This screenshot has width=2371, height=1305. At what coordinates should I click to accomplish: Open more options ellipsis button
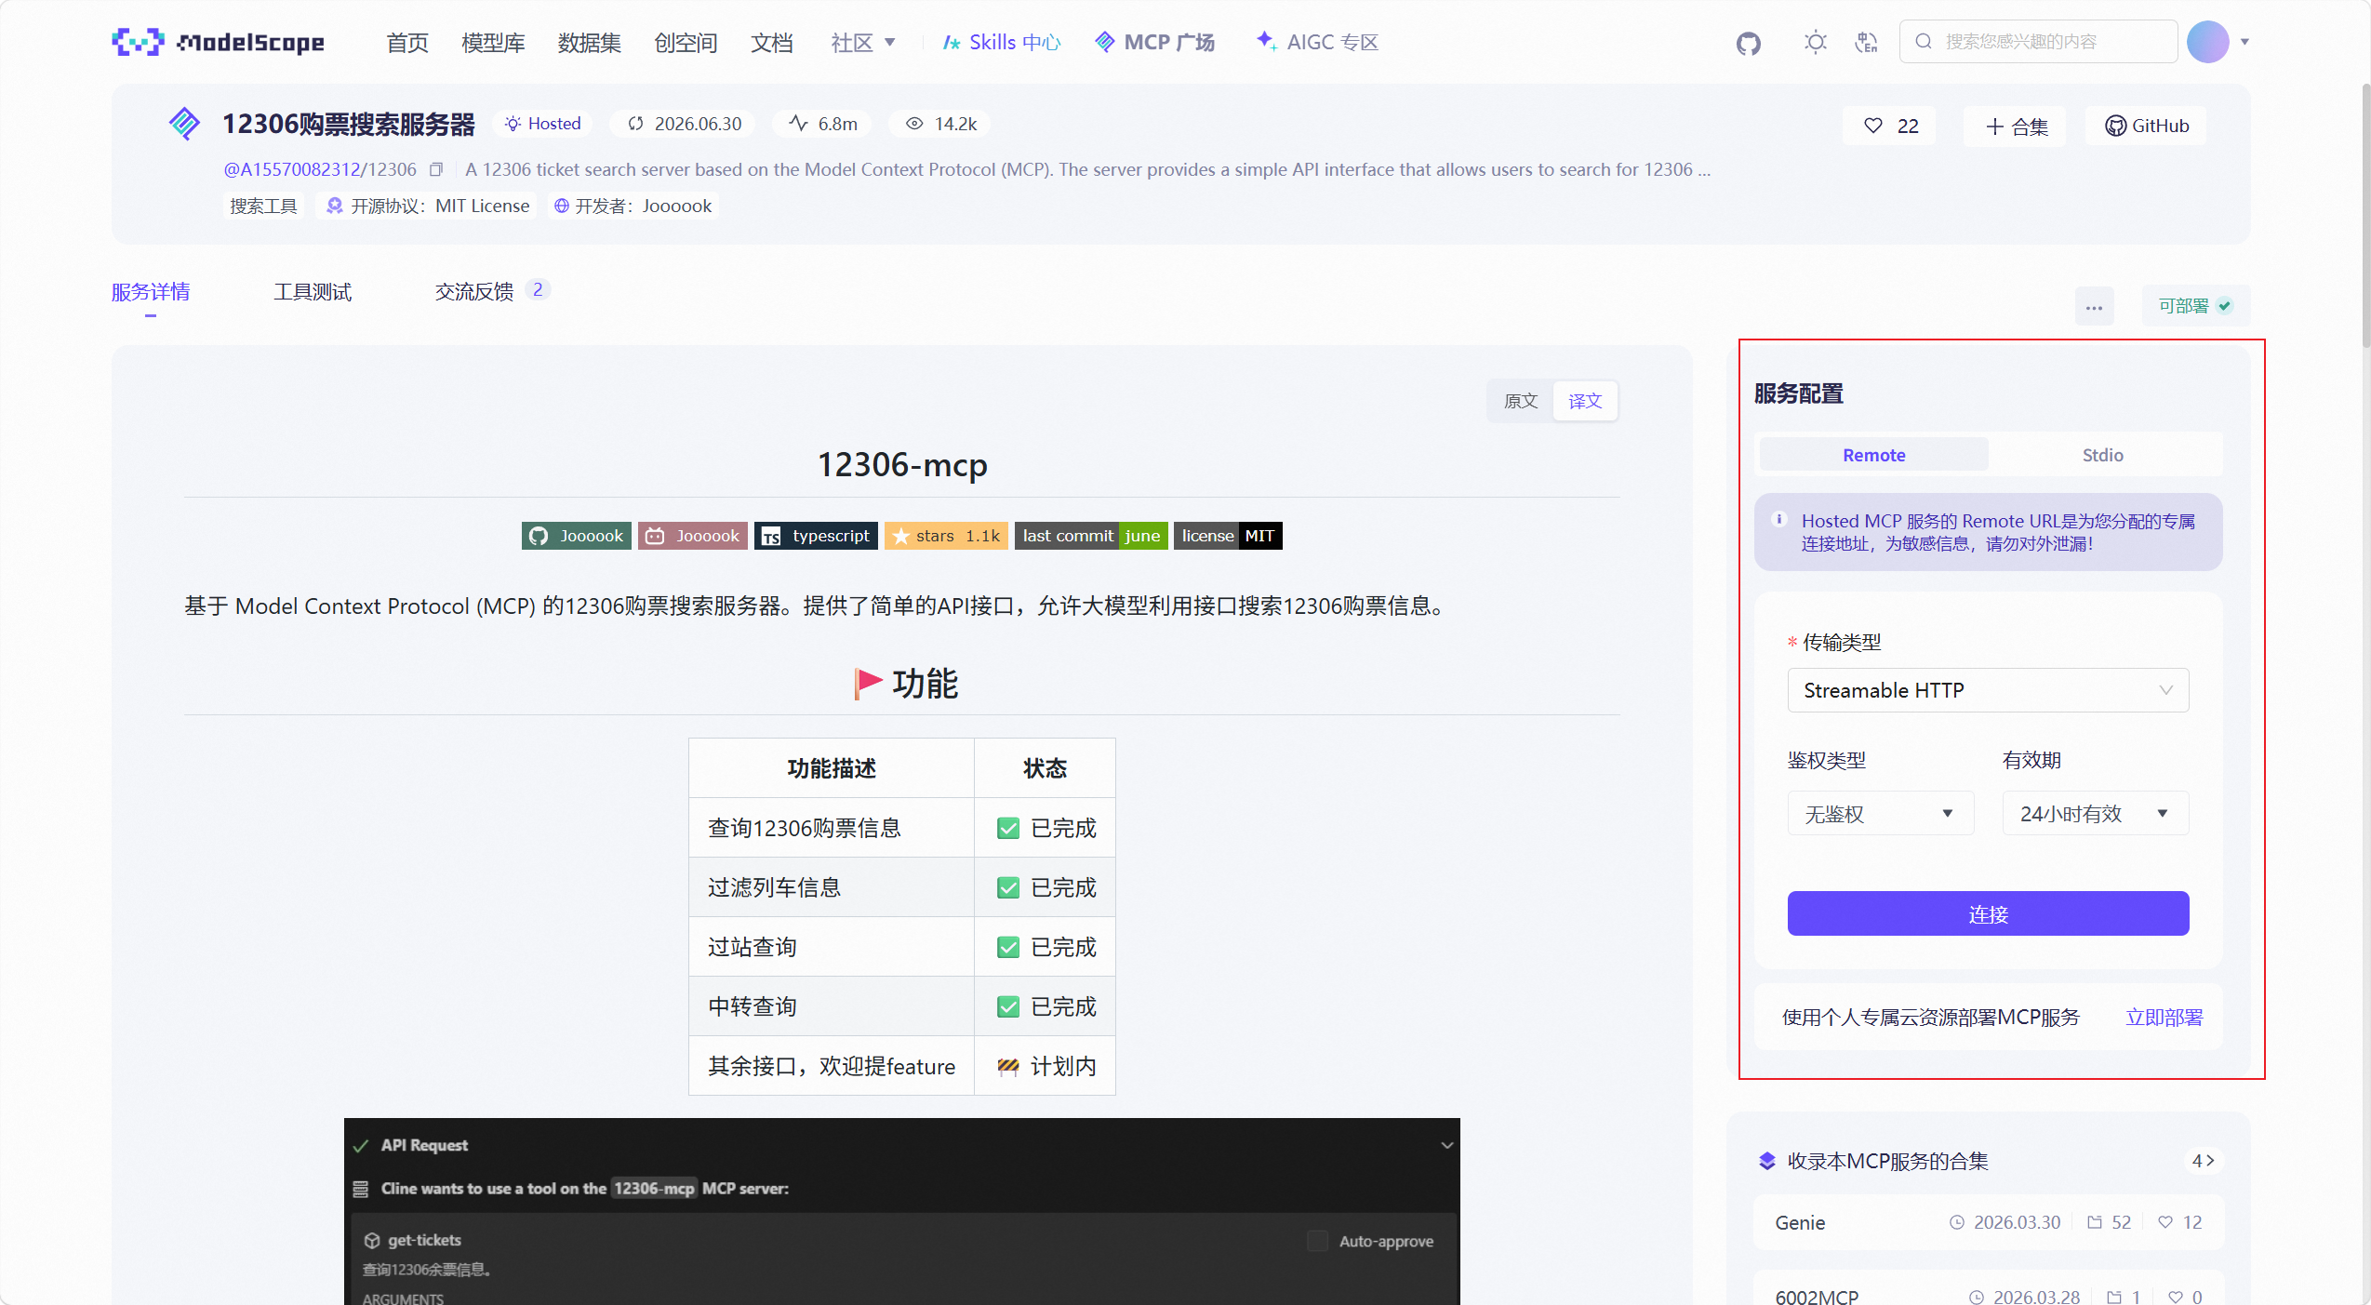[2094, 307]
